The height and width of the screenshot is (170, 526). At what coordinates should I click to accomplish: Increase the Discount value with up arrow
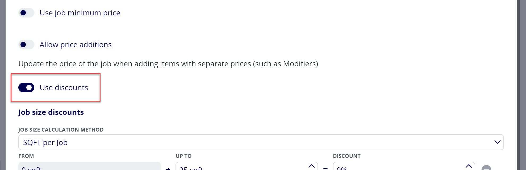[469, 166]
